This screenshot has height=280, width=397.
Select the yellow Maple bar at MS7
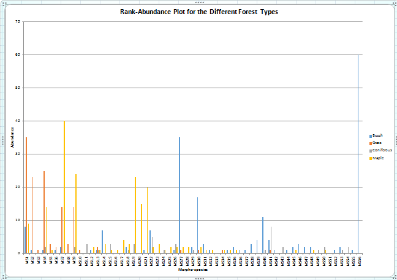click(64, 187)
